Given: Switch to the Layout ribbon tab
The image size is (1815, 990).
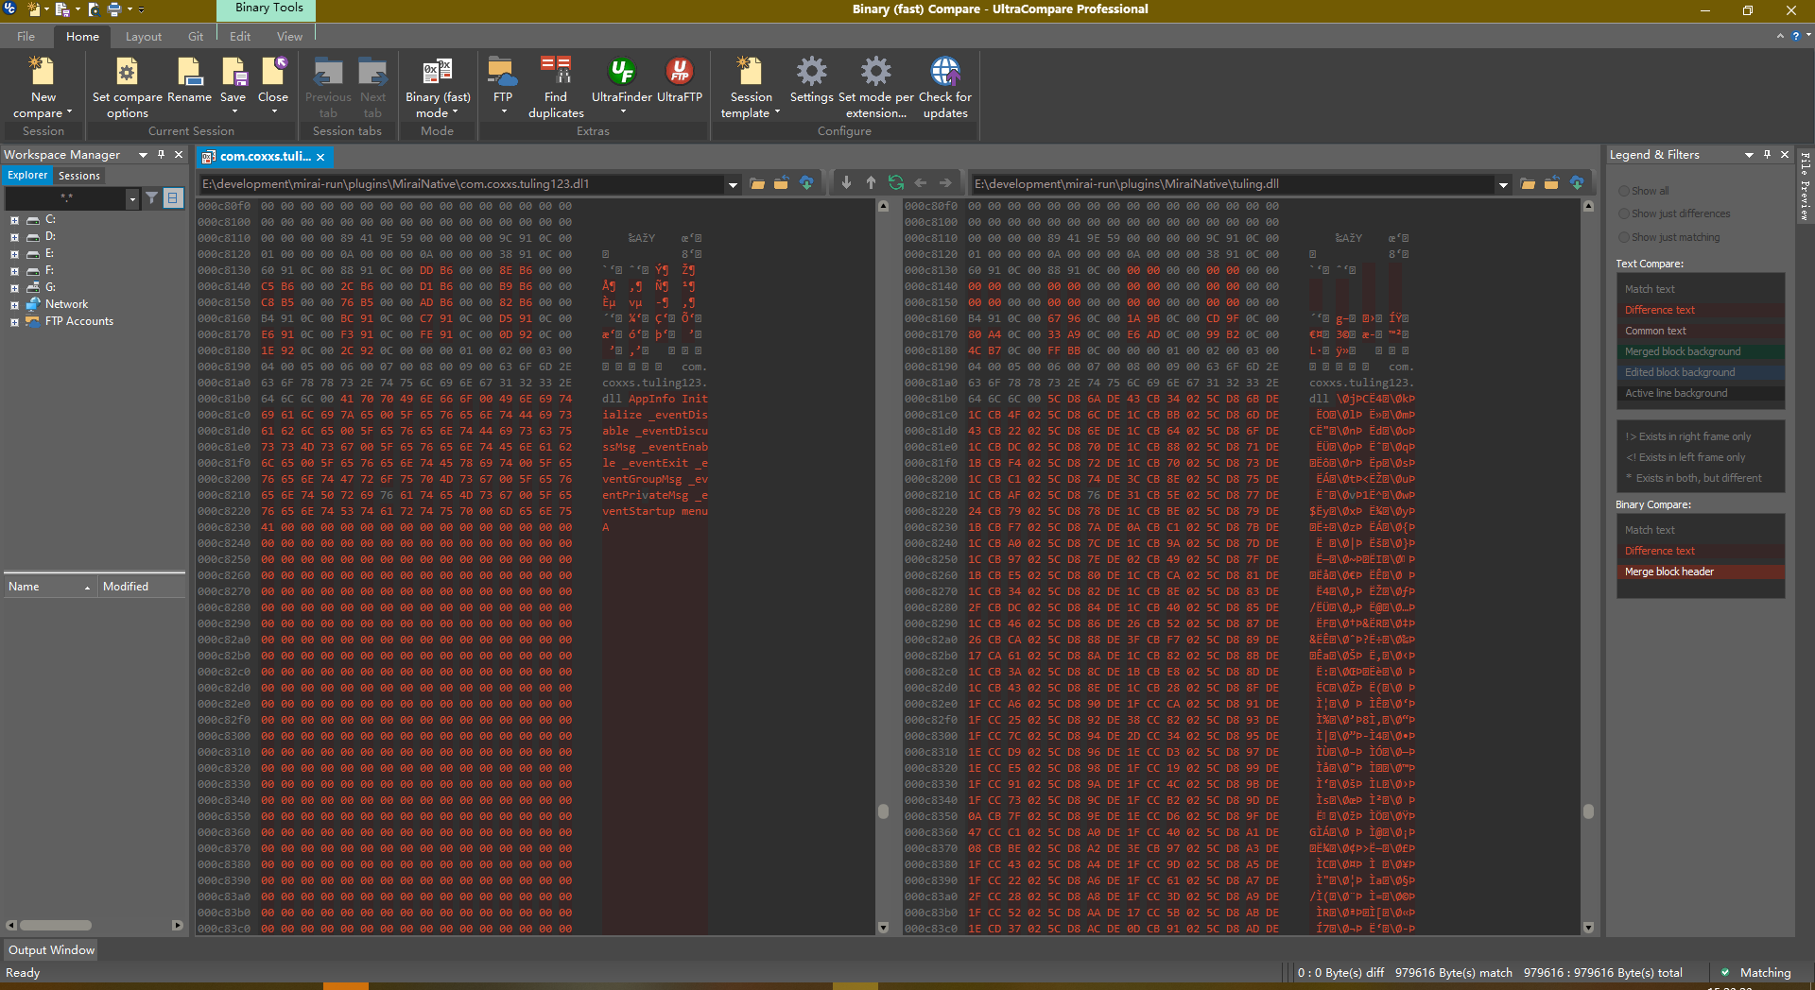Looking at the screenshot, I should tap(144, 37).
